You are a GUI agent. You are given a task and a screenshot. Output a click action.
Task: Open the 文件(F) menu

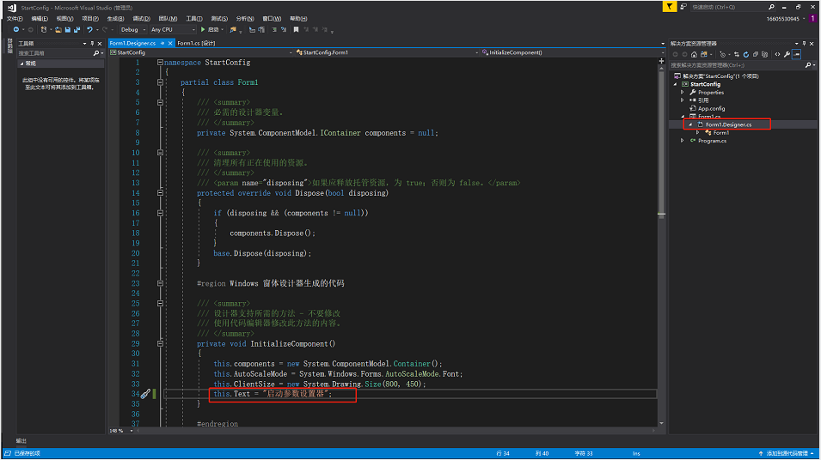point(14,18)
